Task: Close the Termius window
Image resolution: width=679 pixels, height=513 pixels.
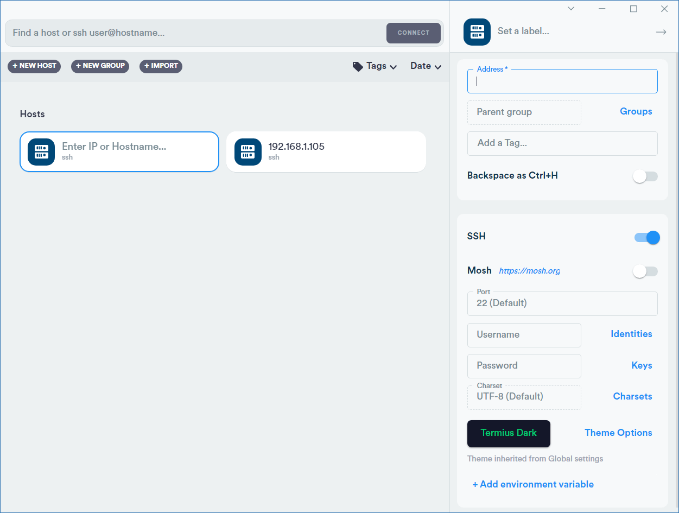Action: pos(664,9)
